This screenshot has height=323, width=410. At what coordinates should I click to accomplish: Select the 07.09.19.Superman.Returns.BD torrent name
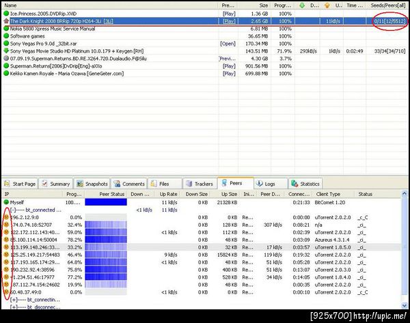[x=78, y=59]
